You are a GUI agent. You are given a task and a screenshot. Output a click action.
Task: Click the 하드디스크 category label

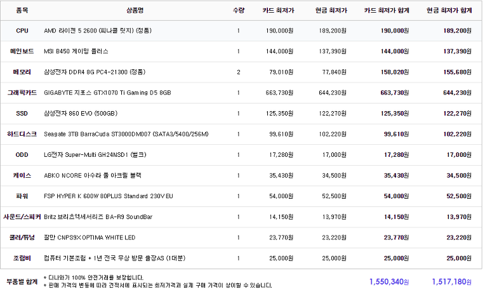click(x=22, y=135)
